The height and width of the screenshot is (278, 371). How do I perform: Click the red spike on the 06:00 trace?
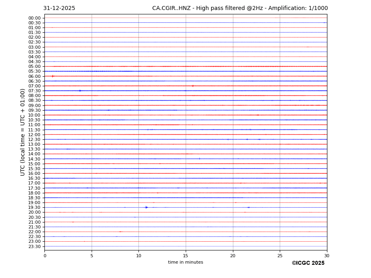(52, 76)
